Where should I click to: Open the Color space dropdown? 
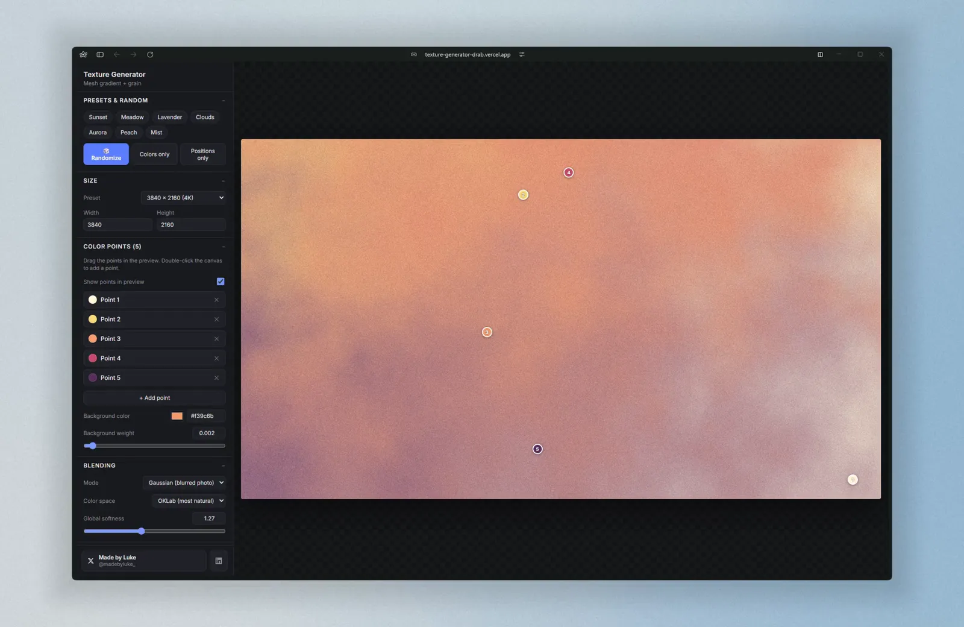[189, 500]
